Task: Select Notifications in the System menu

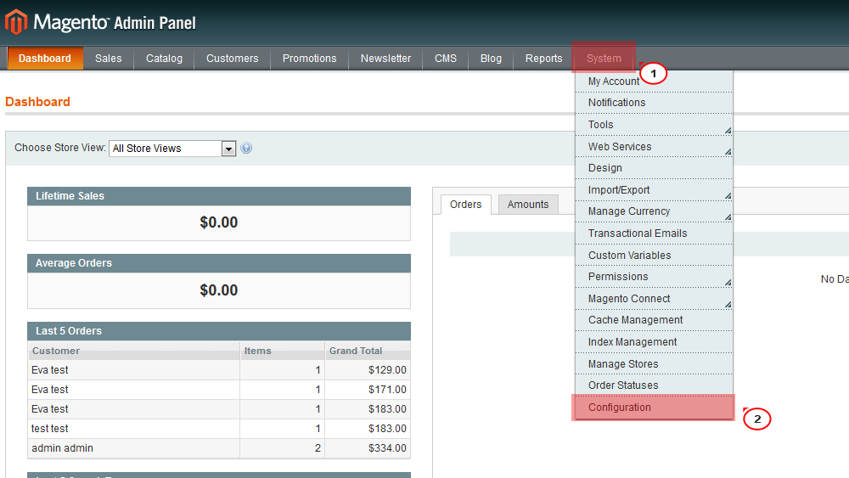Action: (x=654, y=103)
